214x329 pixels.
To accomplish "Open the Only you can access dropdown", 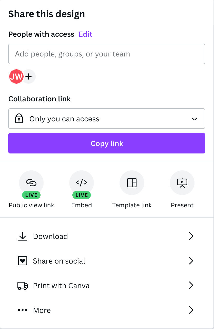I will pos(107,119).
